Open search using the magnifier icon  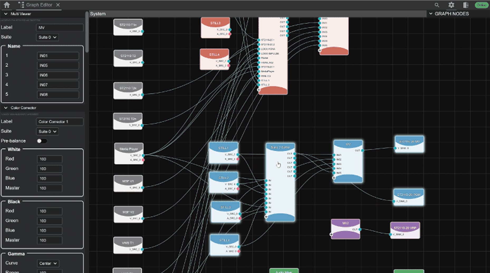tap(436, 5)
